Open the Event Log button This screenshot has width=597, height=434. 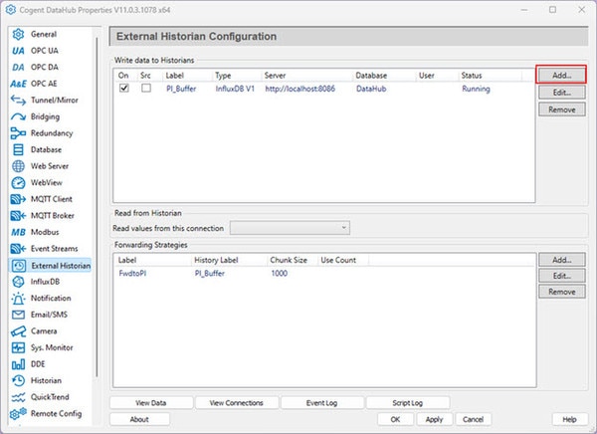tap(322, 403)
